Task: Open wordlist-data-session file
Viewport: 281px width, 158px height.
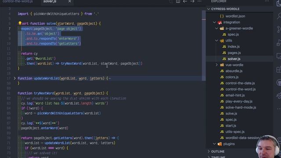Action: click(242, 138)
